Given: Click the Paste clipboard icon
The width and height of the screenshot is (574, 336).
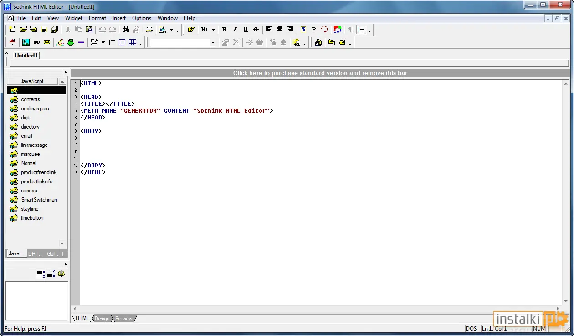Looking at the screenshot, I should 89,30.
